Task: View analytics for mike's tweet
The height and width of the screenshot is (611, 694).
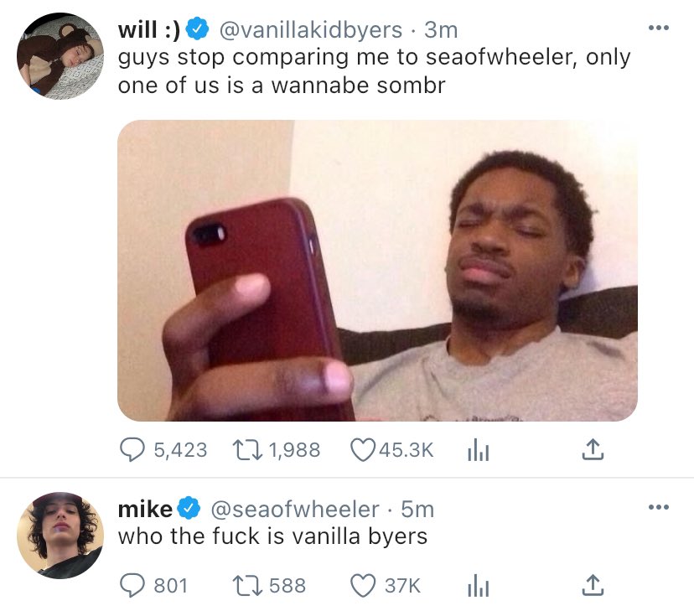Action: point(476,585)
